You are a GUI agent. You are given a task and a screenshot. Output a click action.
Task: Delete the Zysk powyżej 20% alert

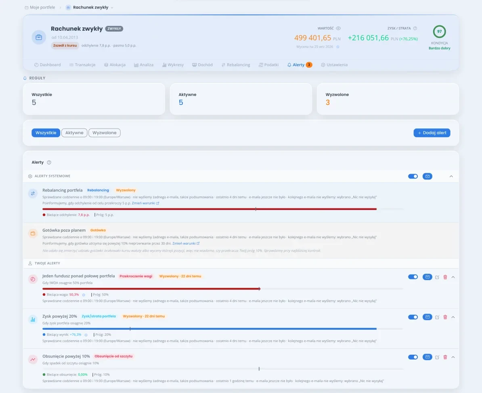[445, 317]
